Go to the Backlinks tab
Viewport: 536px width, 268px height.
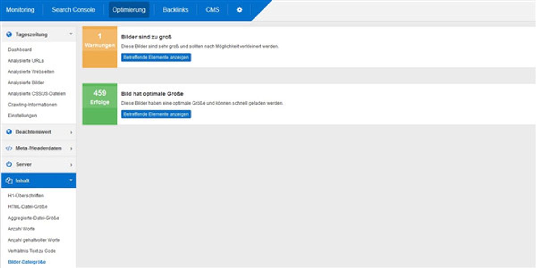(176, 10)
